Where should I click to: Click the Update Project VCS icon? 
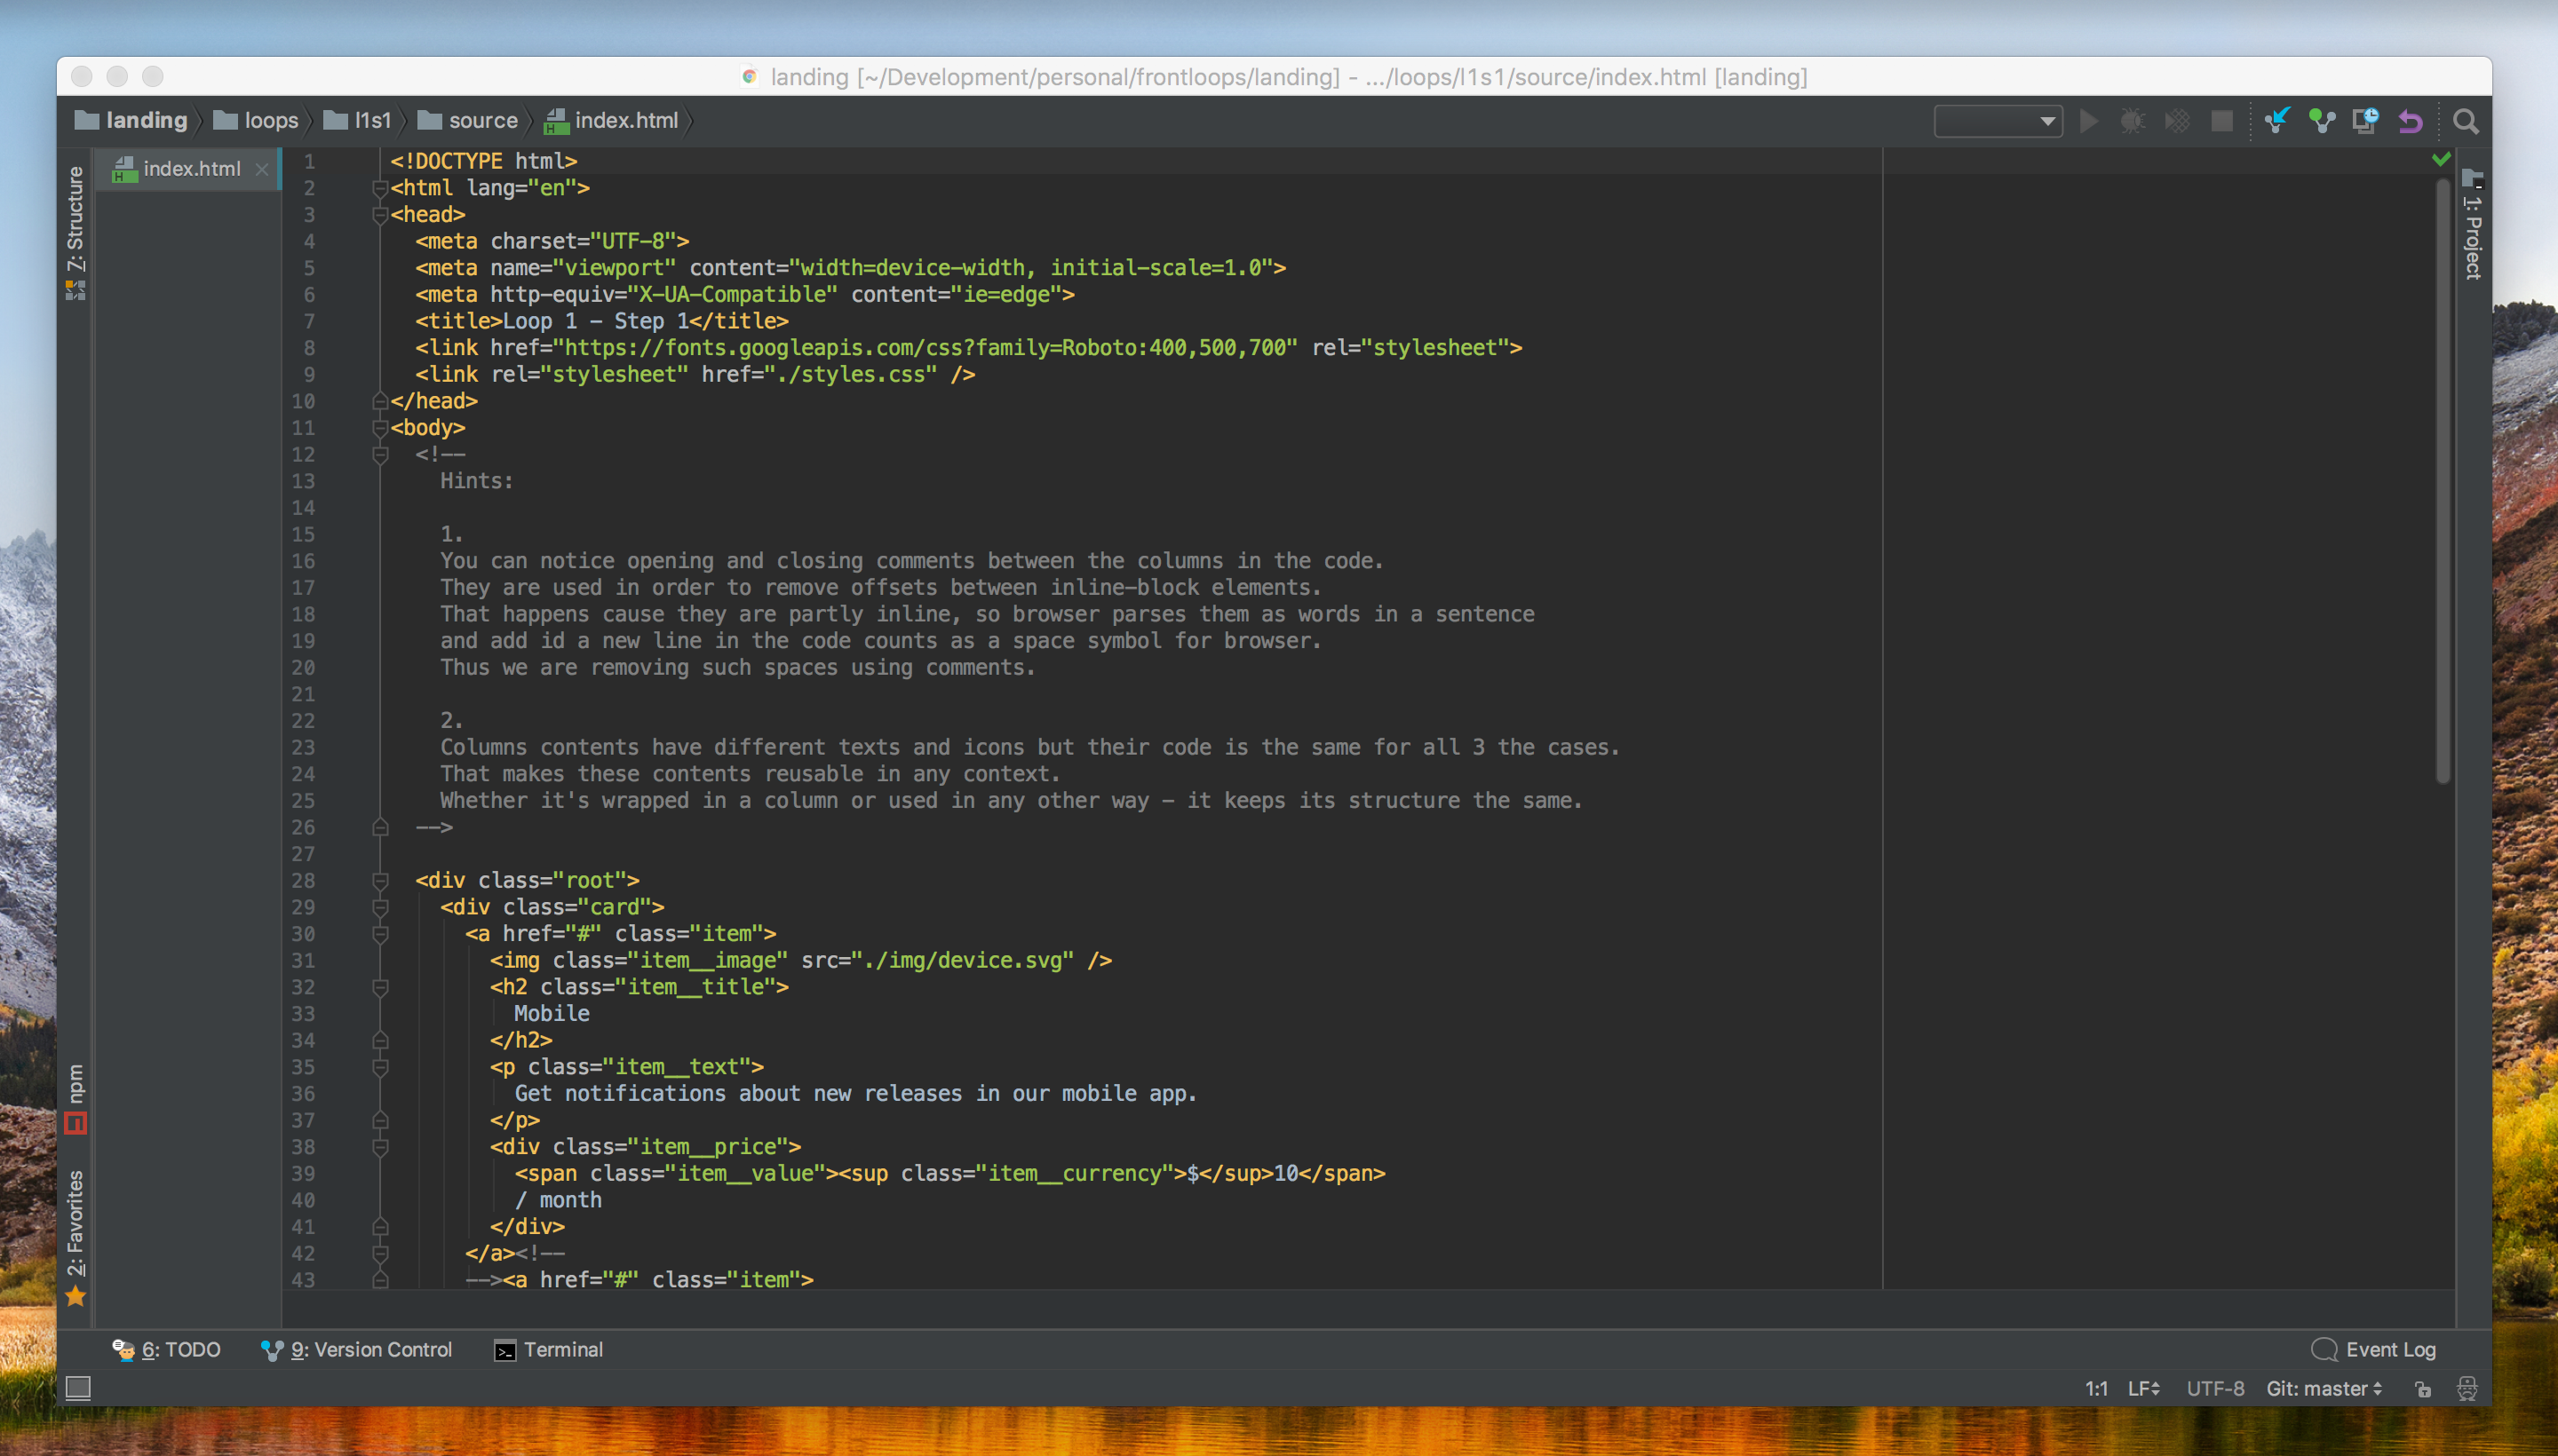[x=2277, y=121]
